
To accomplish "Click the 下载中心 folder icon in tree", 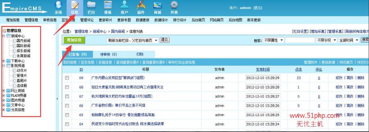I will point(9,61).
